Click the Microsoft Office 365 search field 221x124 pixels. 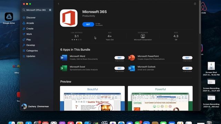click(x=37, y=10)
